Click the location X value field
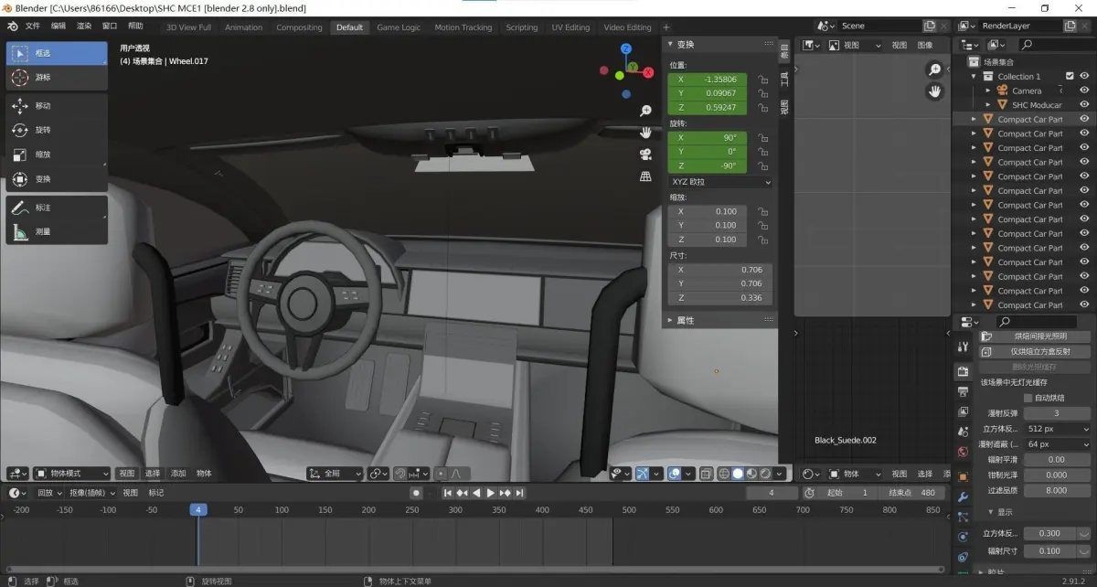The width and height of the screenshot is (1097, 587). pyautogui.click(x=708, y=80)
